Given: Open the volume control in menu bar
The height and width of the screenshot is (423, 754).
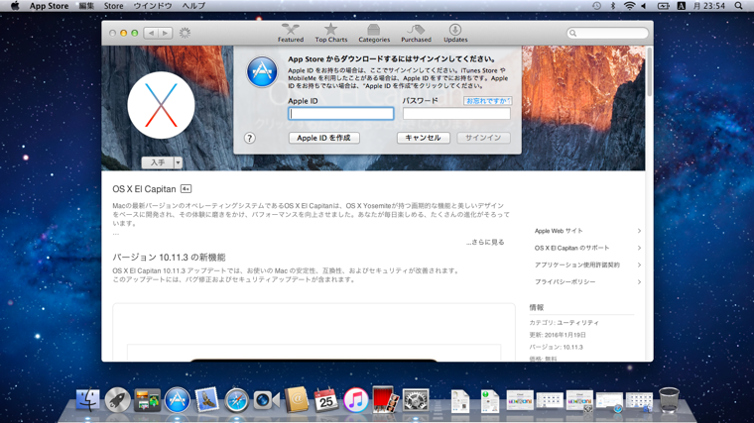Looking at the screenshot, I should point(644,6).
